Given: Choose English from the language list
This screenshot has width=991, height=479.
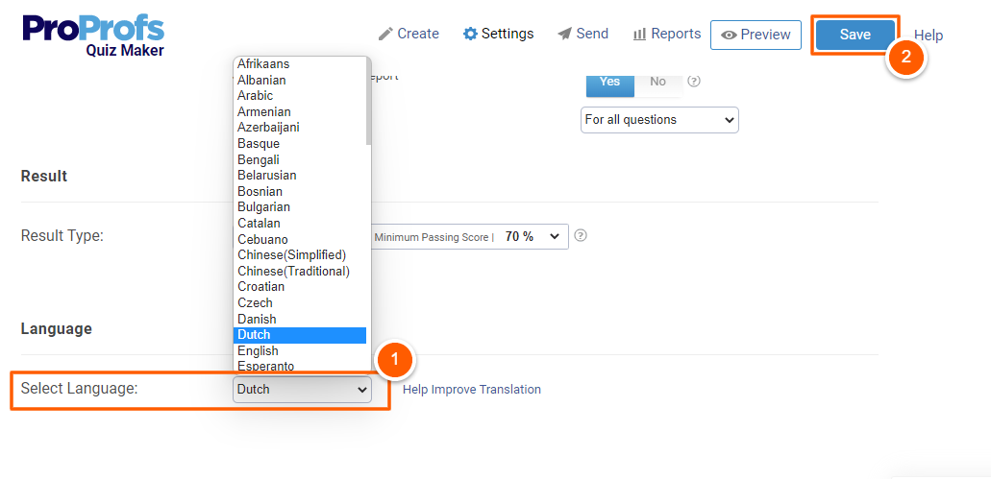Looking at the screenshot, I should coord(258,350).
